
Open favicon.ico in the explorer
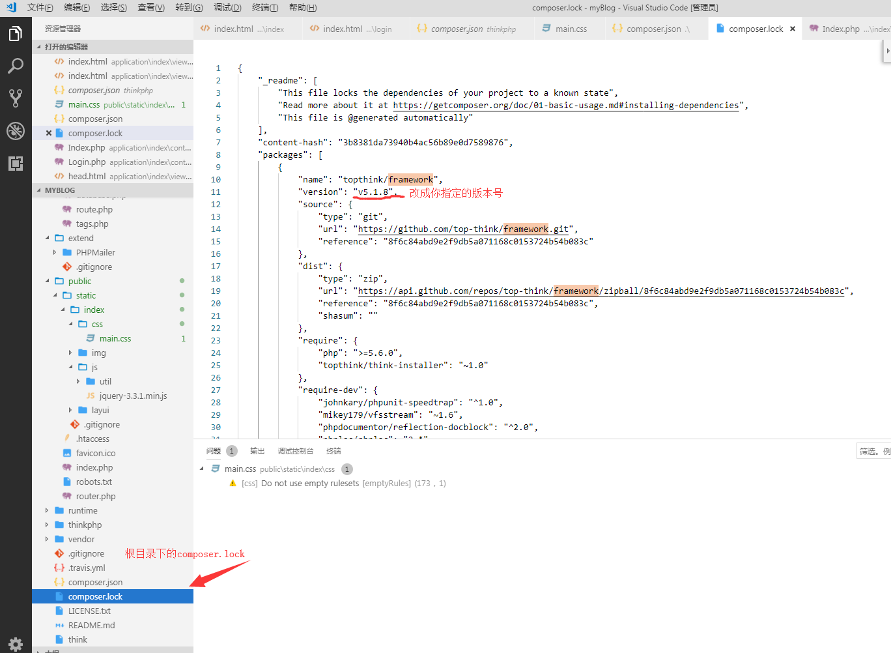[x=113, y=453]
